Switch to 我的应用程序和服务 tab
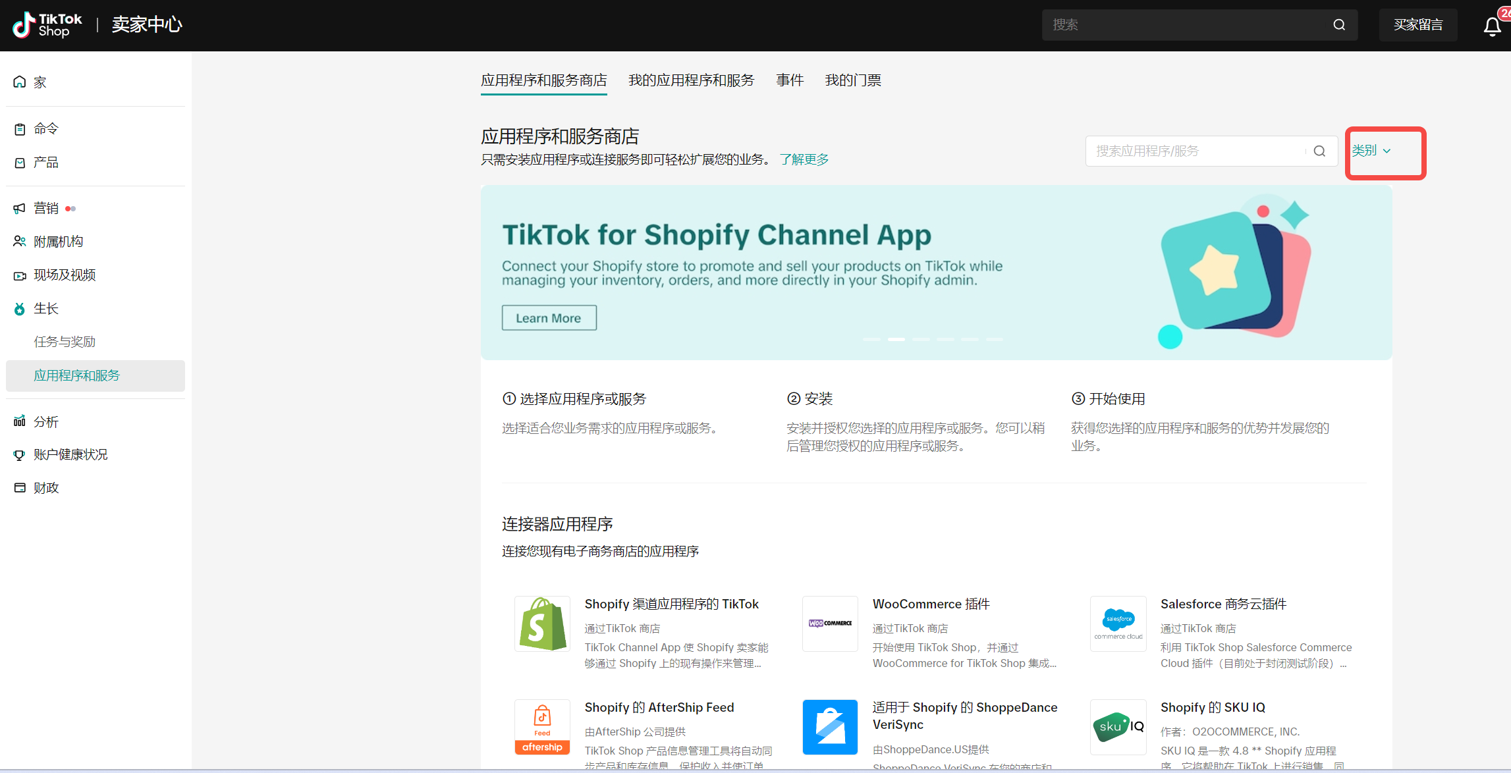Image resolution: width=1511 pixels, height=773 pixels. (x=691, y=80)
